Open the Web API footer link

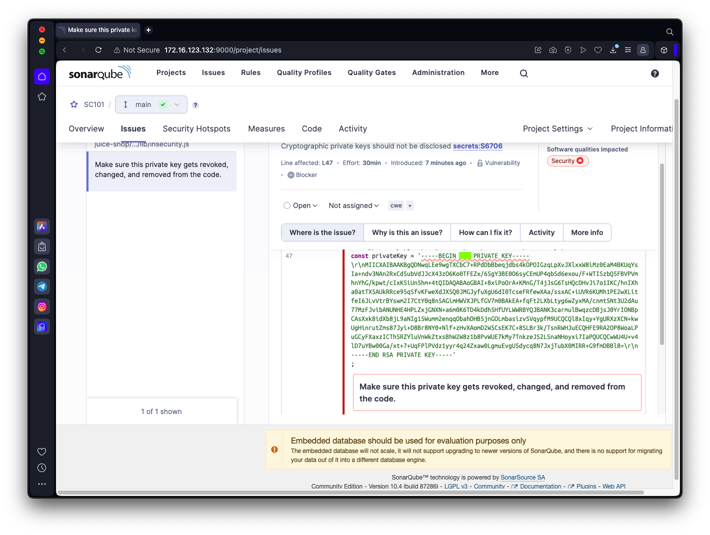(x=614, y=486)
